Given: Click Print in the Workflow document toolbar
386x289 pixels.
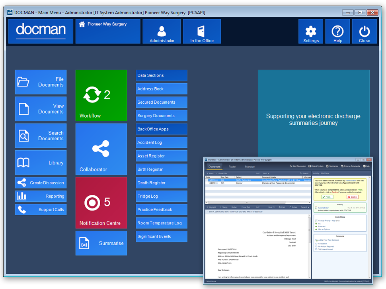Looking at the screenshot, I should (282, 207).
